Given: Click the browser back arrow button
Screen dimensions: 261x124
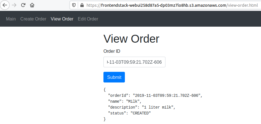Looking at the screenshot, I should [x=5, y=5].
